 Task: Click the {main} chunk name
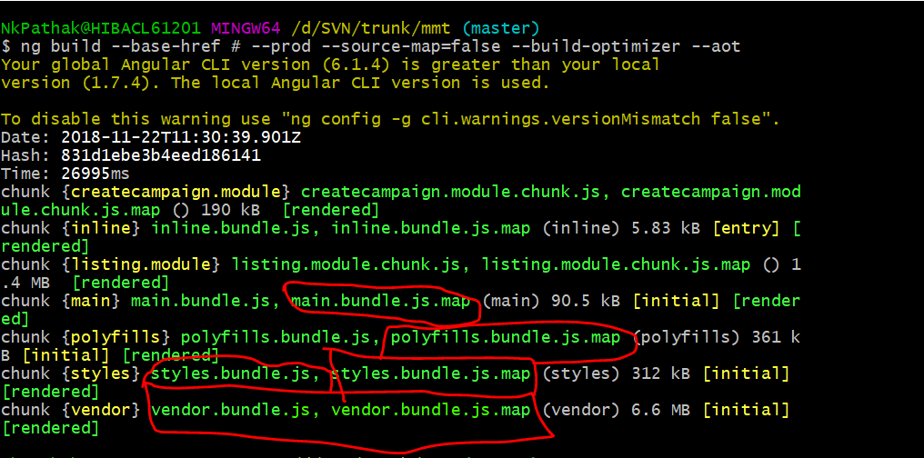91,302
